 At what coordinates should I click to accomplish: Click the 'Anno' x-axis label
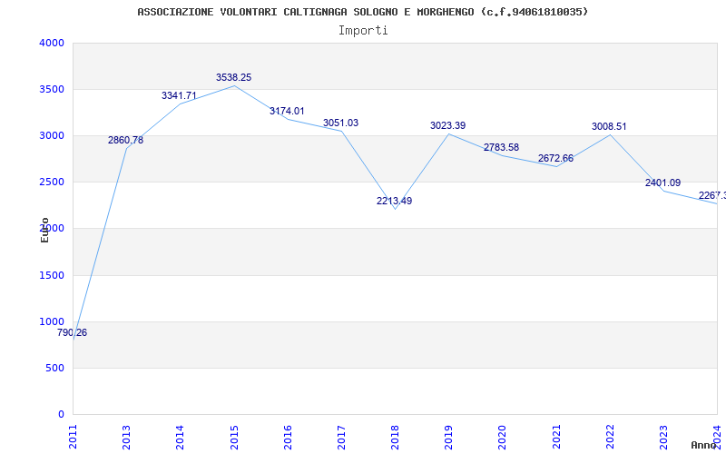pyautogui.click(x=703, y=445)
